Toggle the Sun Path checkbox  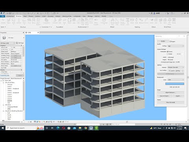click(x=12, y=68)
